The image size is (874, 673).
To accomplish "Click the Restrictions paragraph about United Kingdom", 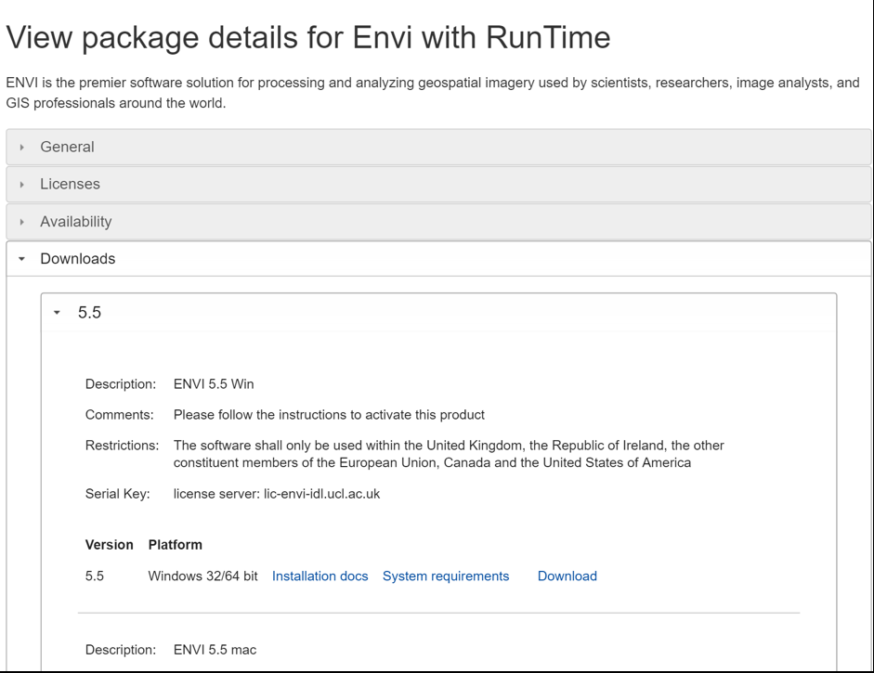I will pos(449,454).
